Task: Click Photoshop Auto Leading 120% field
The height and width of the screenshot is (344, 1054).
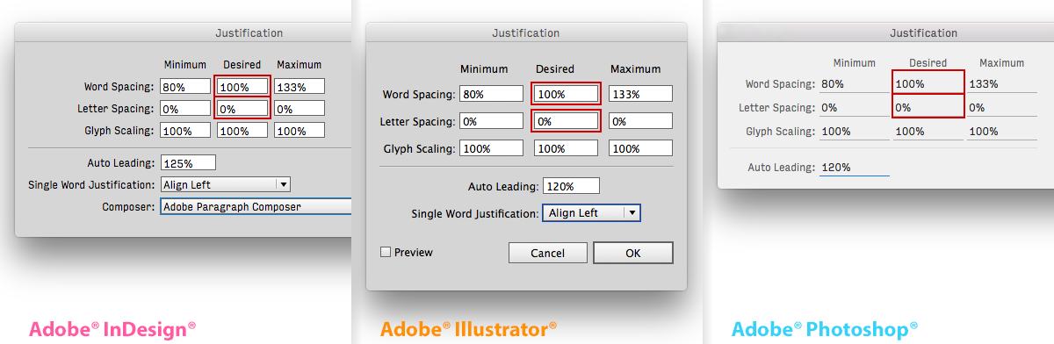Action: pyautogui.click(x=855, y=167)
